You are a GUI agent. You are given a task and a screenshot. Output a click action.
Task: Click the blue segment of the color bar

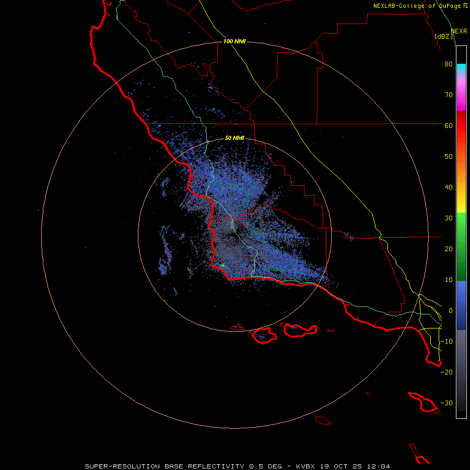[461, 305]
